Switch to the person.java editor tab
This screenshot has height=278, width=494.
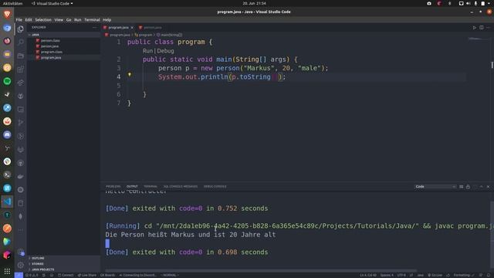153,28
